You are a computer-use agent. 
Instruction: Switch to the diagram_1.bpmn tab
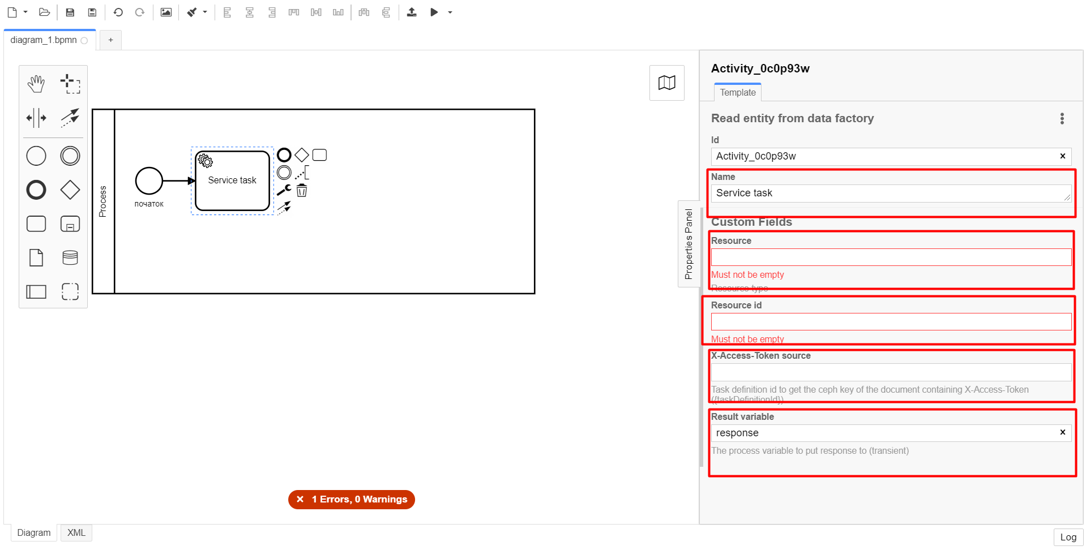point(49,40)
